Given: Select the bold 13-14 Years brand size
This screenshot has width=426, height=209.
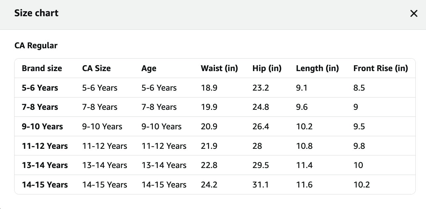Looking at the screenshot, I should click(45, 165).
